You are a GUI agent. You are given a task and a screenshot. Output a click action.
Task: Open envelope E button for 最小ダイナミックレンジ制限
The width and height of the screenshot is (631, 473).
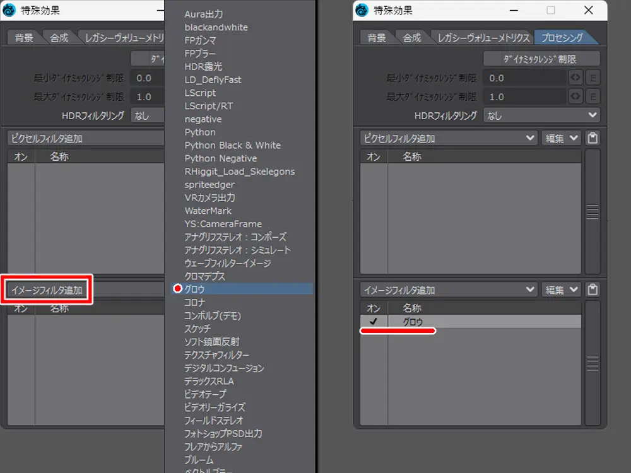point(592,78)
